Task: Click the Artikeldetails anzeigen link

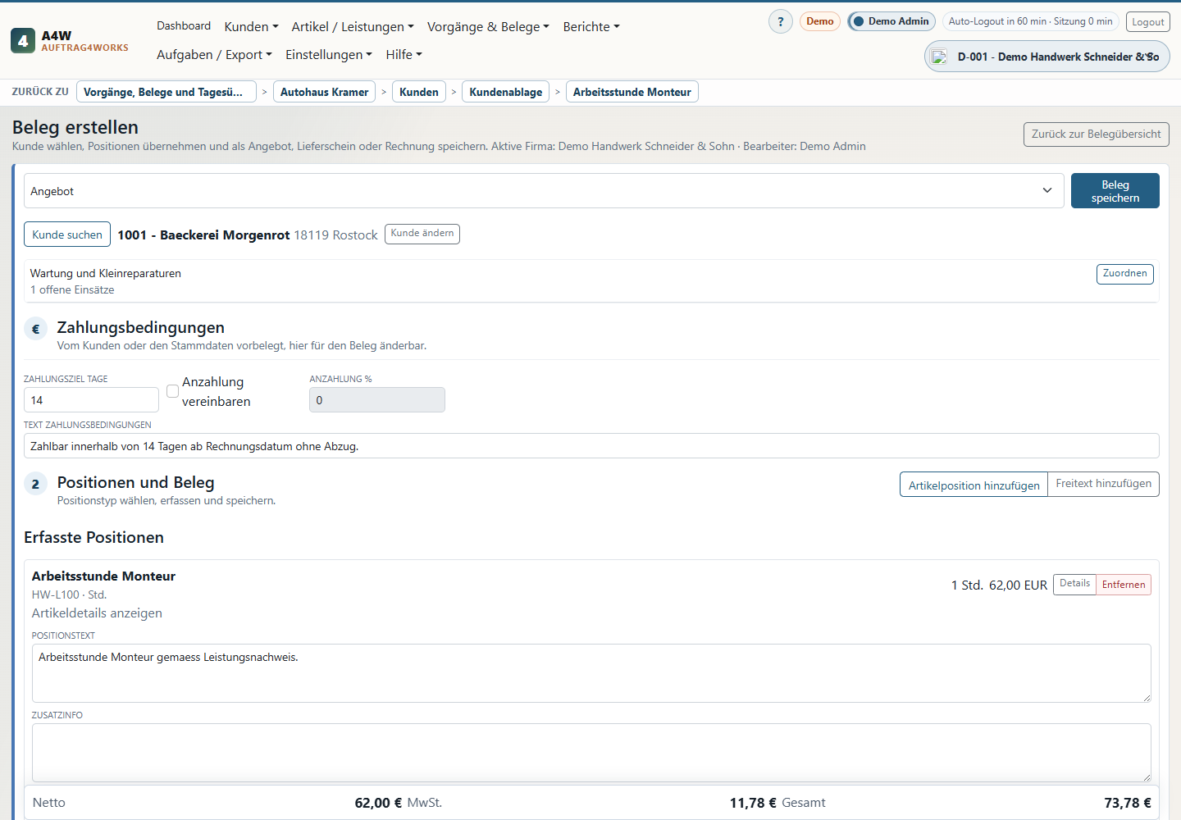Action: coord(97,613)
